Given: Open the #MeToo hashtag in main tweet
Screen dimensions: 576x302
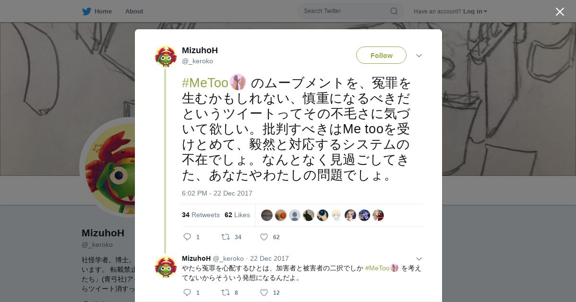Looking at the screenshot, I should (205, 83).
